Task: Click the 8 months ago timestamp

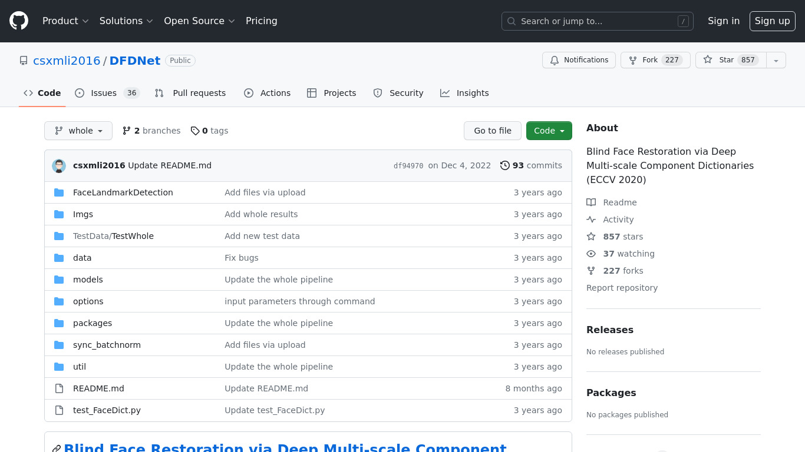Action: tap(534, 388)
